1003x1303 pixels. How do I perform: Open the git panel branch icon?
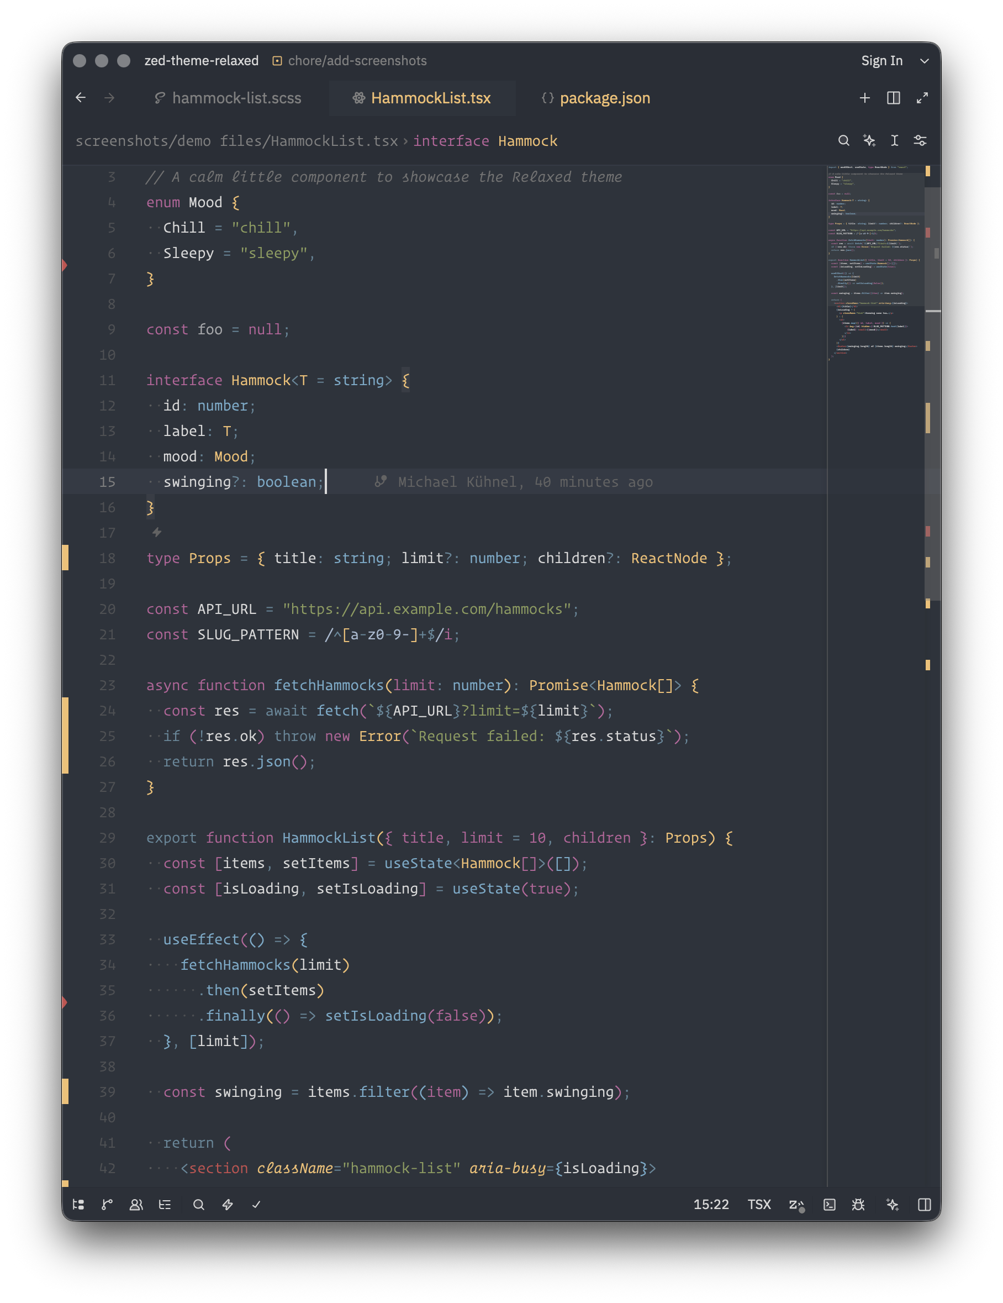(107, 1204)
